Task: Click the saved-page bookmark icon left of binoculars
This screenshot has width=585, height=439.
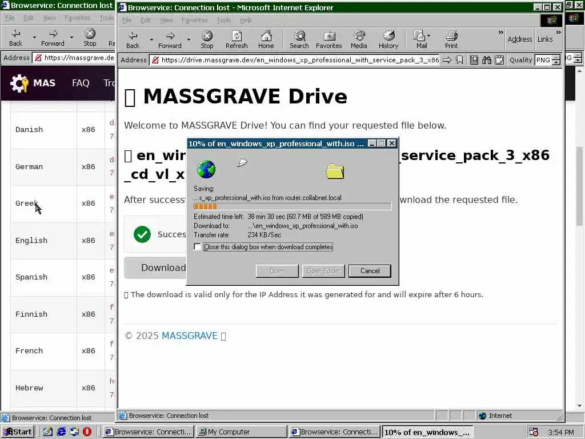Action: [x=474, y=60]
